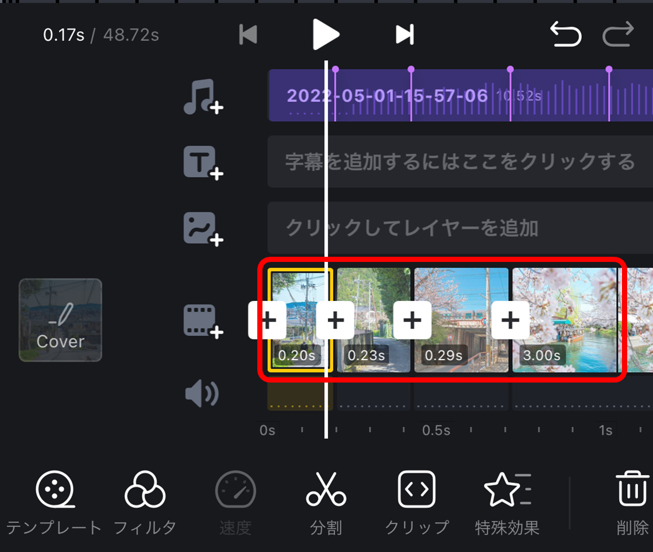Add image layer with the picture plus icon
This screenshot has width=653, height=552.
(x=203, y=229)
